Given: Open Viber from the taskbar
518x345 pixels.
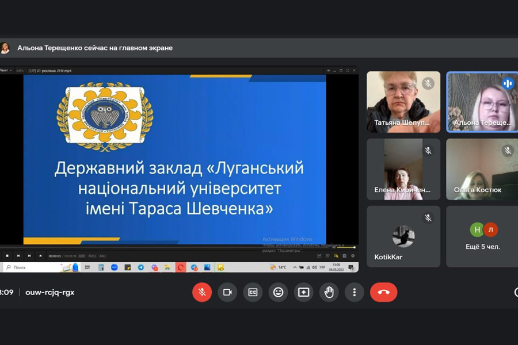Looking at the screenshot, I should pyautogui.click(x=154, y=267).
